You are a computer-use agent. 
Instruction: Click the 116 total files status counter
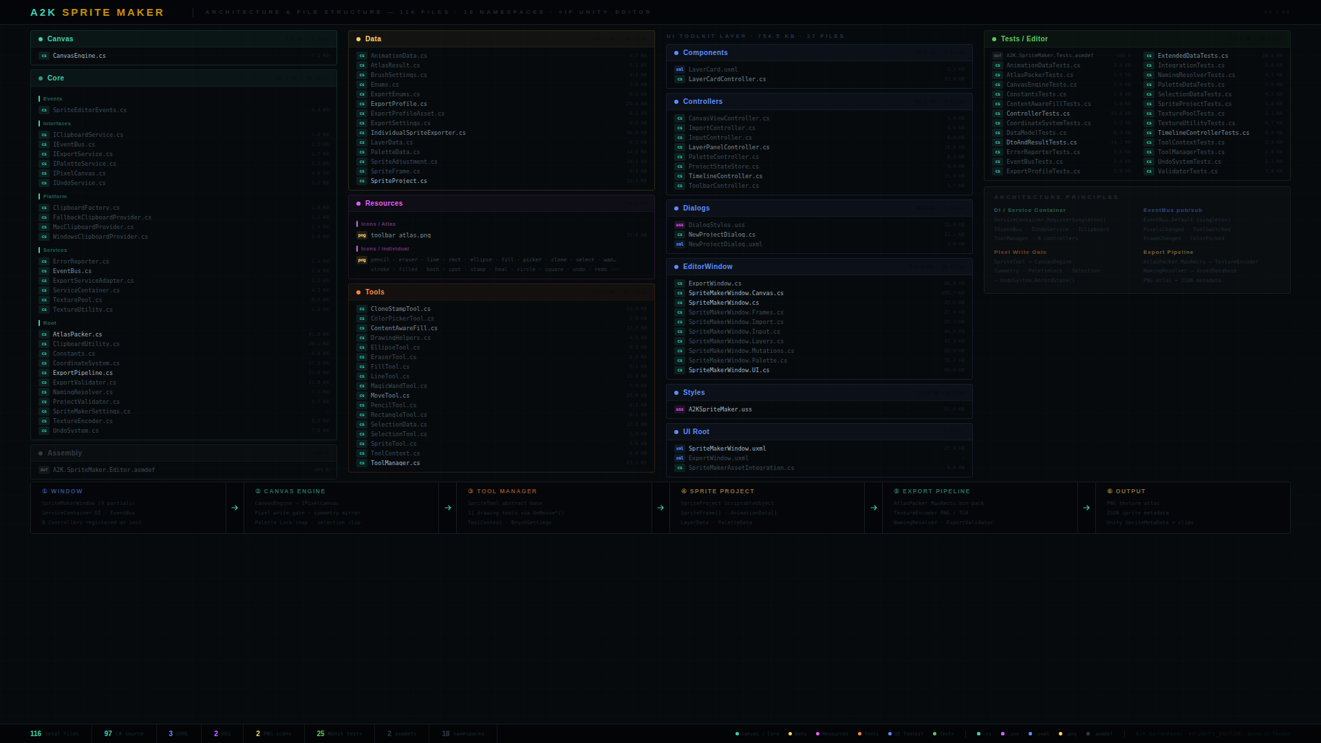[x=54, y=733]
